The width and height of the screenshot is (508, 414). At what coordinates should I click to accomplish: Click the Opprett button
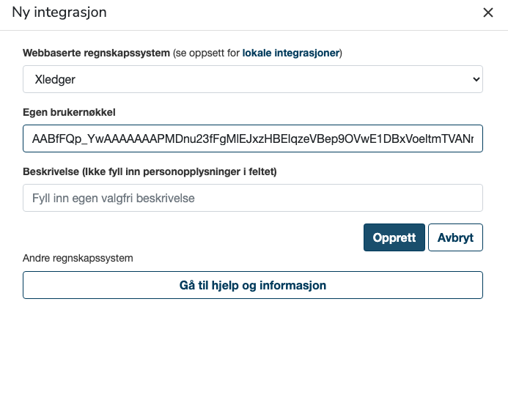point(394,237)
